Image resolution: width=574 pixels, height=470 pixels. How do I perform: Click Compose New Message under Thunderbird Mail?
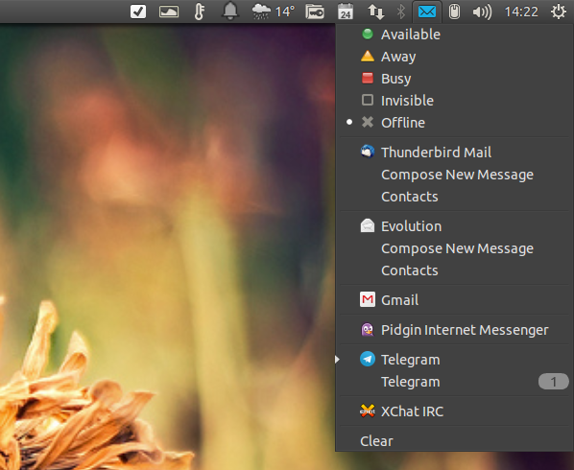[455, 175]
